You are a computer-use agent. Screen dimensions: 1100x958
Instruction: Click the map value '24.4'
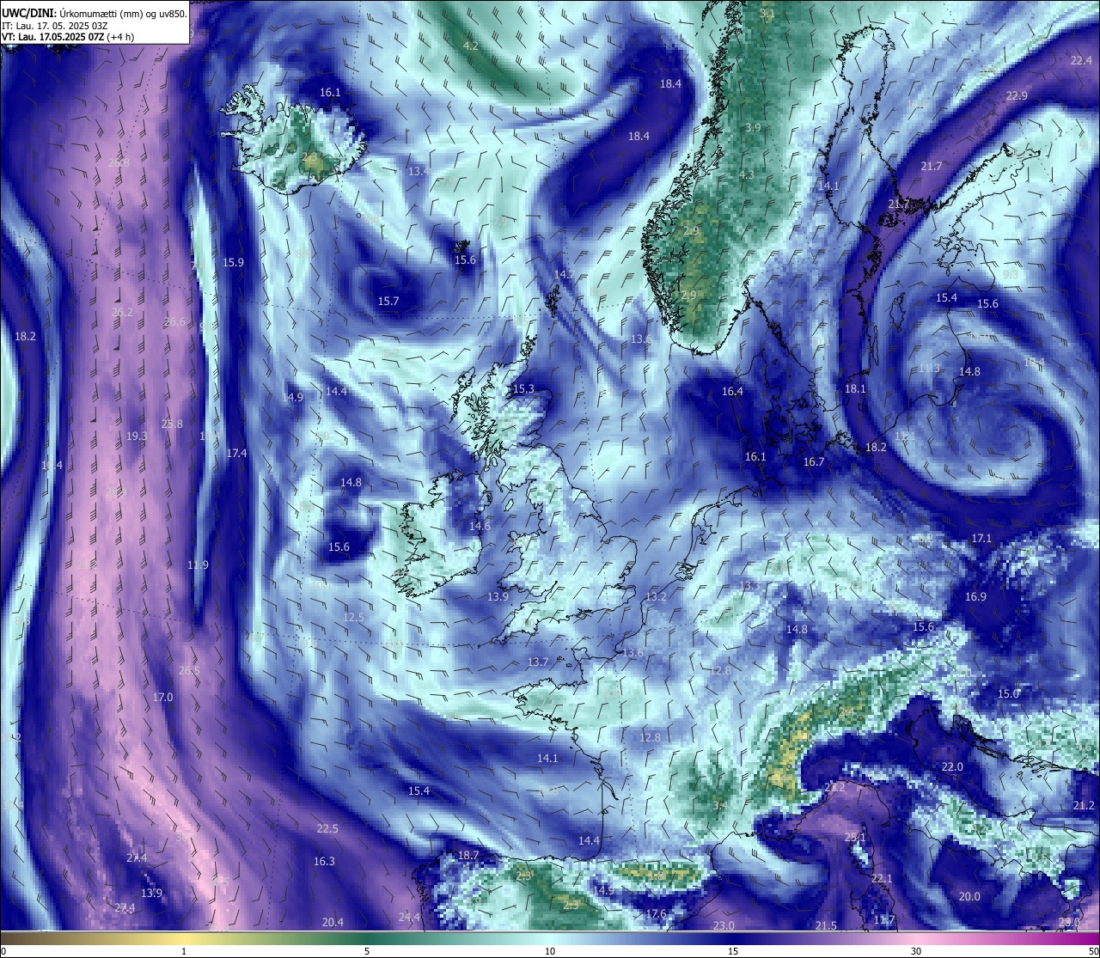pyautogui.click(x=409, y=917)
